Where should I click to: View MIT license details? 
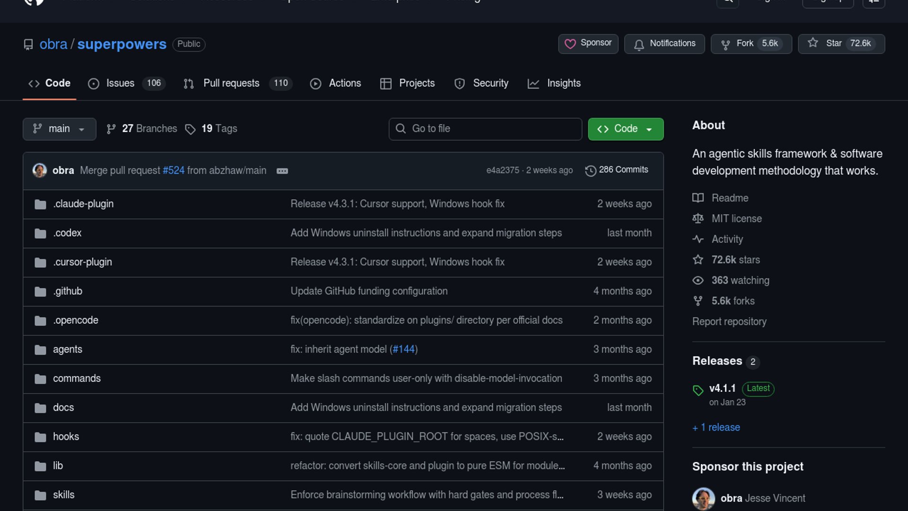736,219
